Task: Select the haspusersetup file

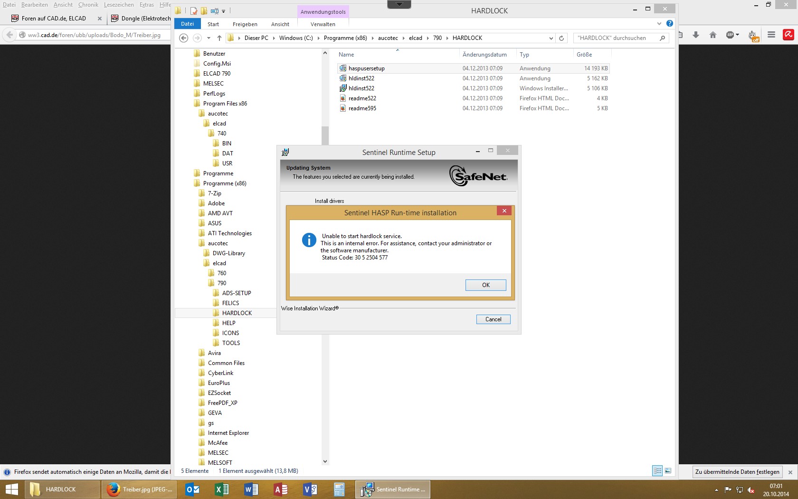Action: (367, 68)
